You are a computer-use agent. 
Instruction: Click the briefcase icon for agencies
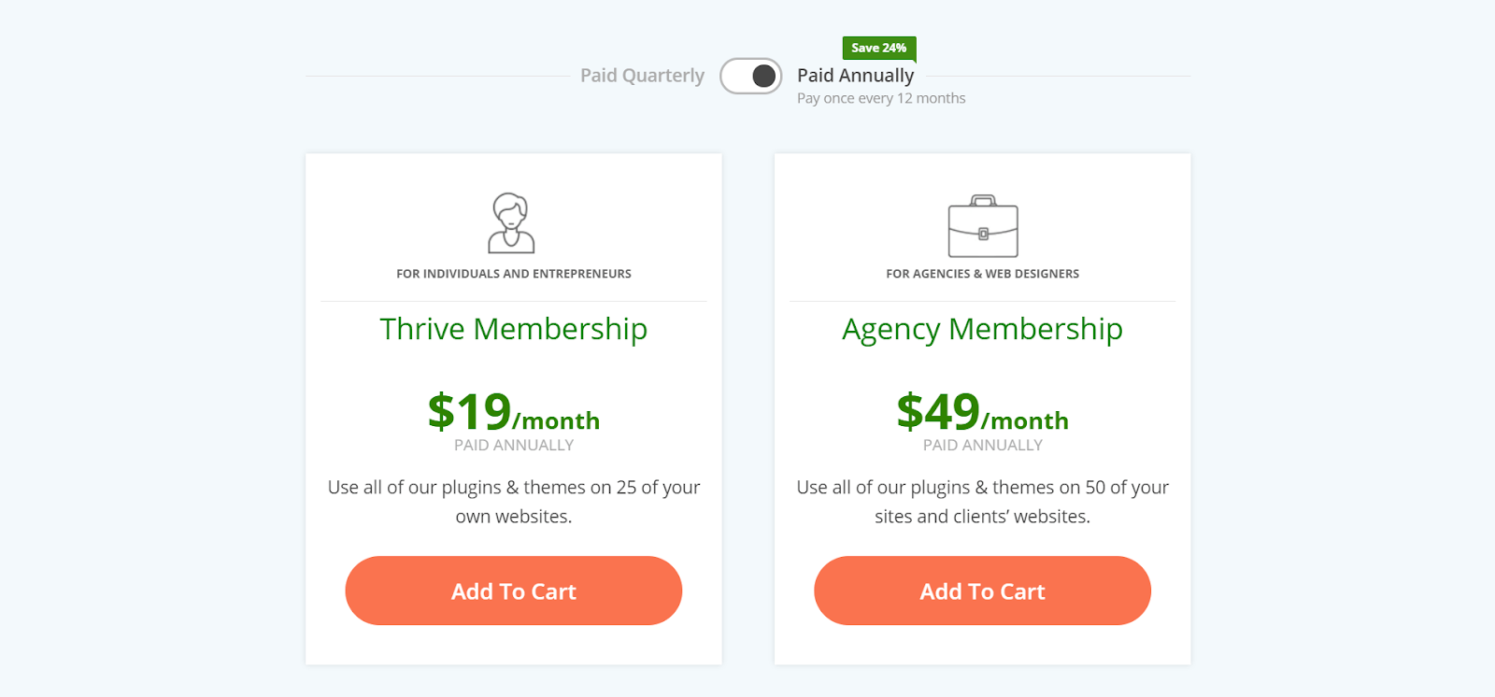[x=983, y=226]
